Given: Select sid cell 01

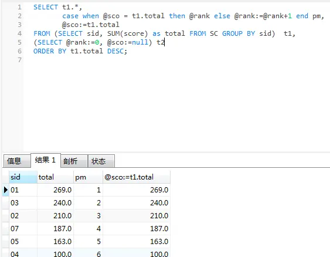Looking at the screenshot, I should (x=23, y=190).
